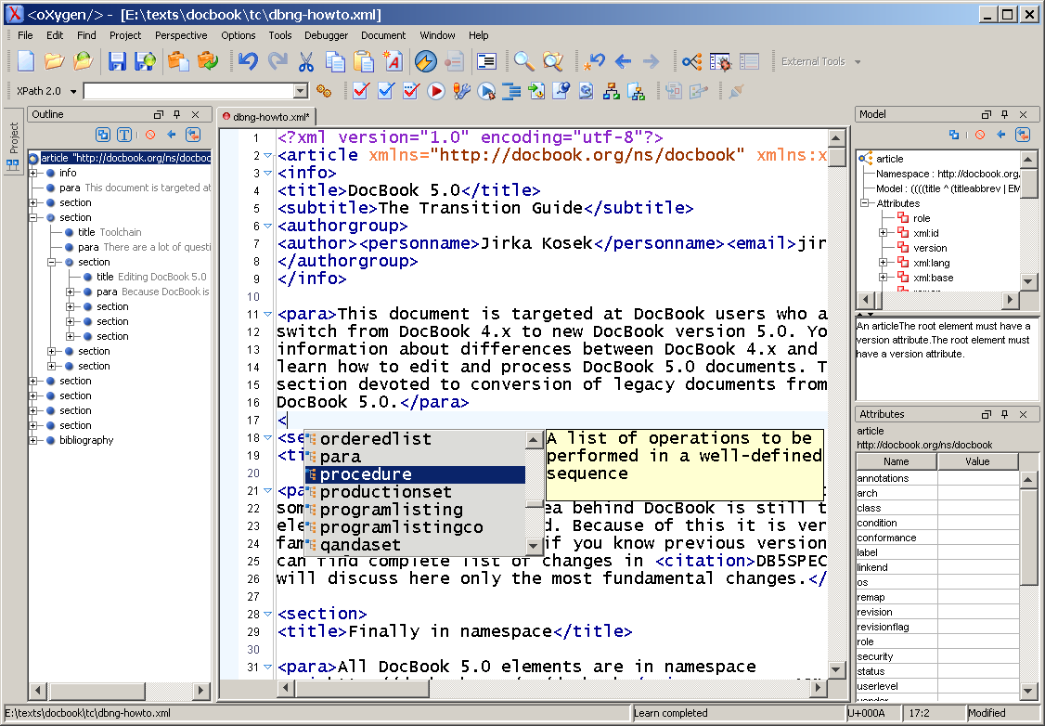This screenshot has height=726, width=1045.
Task: Open Find with the magnifying glass icon
Action: [524, 62]
